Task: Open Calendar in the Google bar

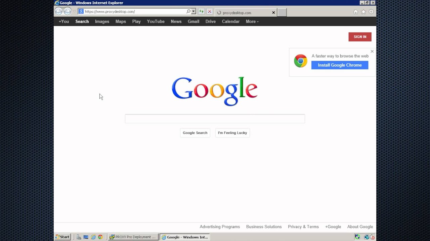Action: click(231, 21)
